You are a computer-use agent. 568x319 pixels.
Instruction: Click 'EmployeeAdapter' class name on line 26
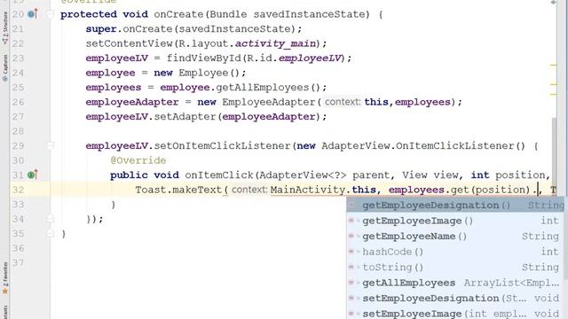(269, 102)
